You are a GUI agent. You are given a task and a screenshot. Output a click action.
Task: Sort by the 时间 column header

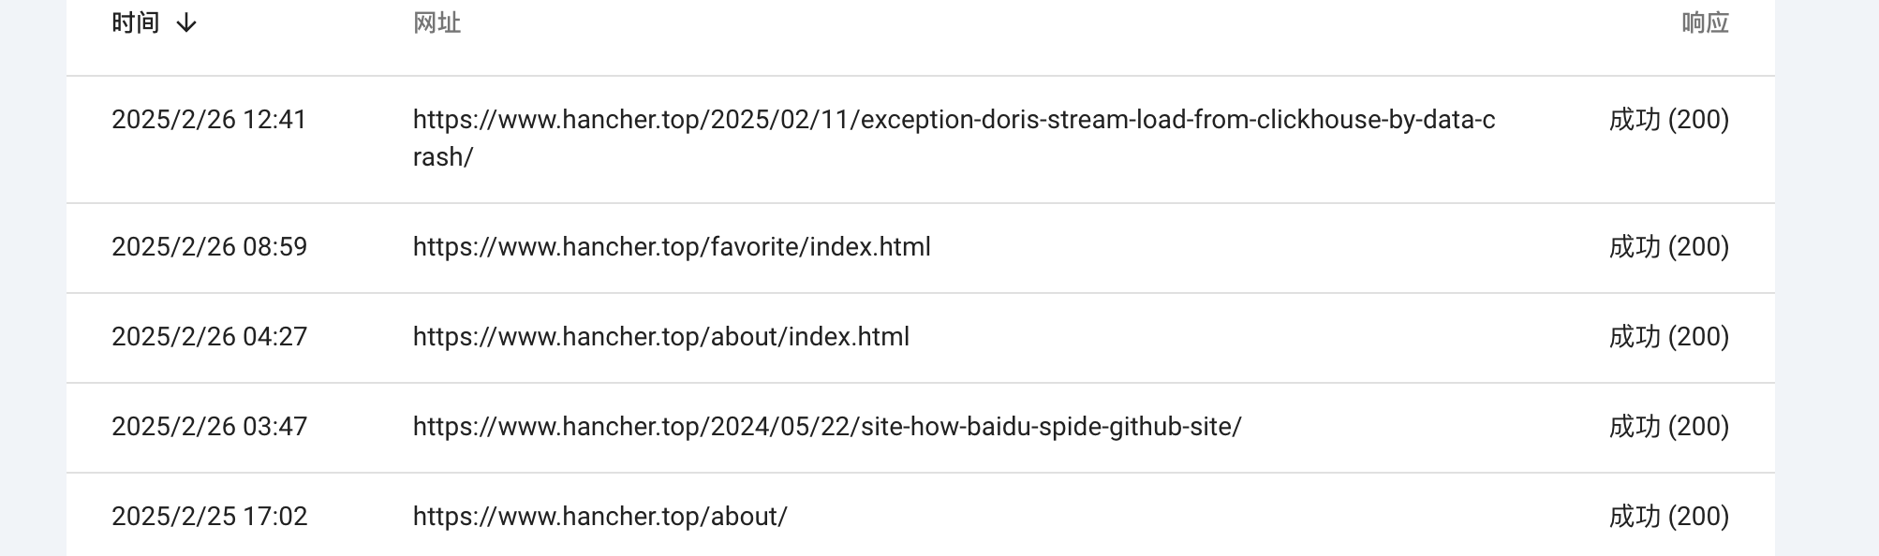pos(136,23)
